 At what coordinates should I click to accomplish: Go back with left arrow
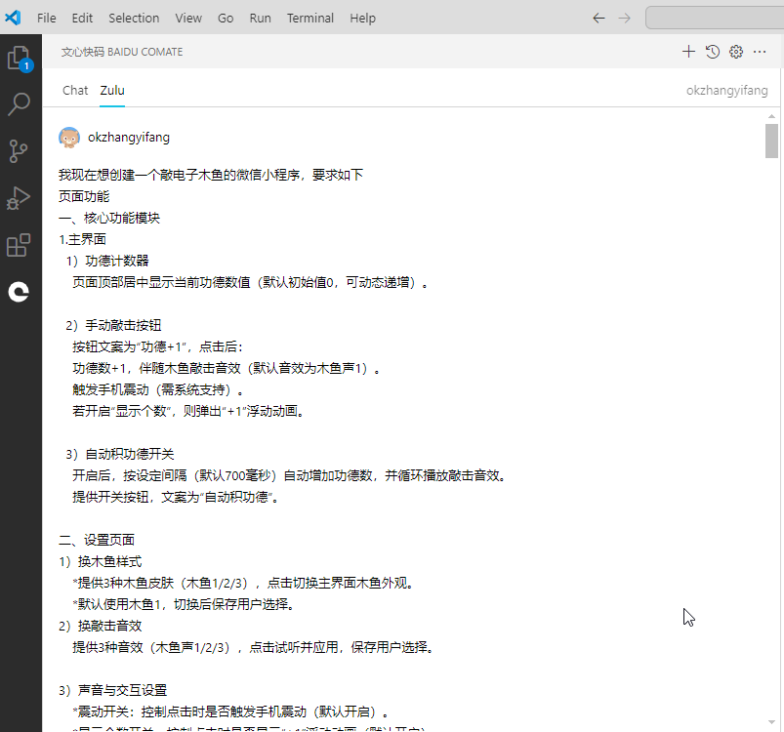point(598,19)
